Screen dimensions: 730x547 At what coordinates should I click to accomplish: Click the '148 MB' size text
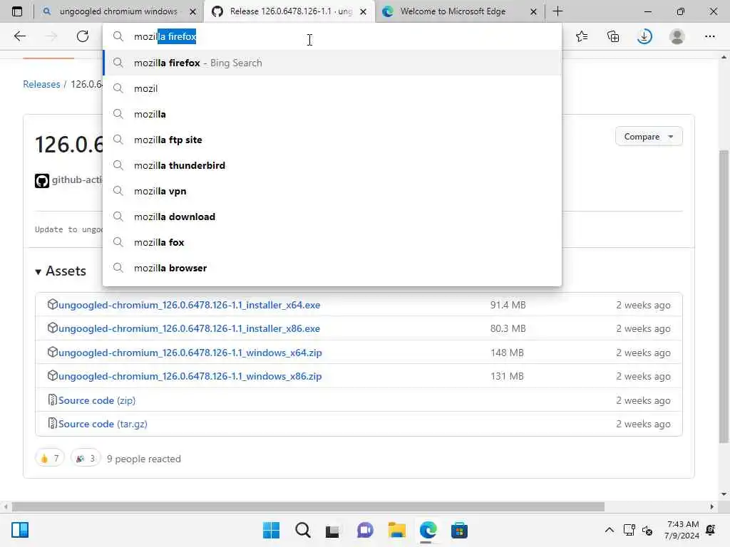507,353
